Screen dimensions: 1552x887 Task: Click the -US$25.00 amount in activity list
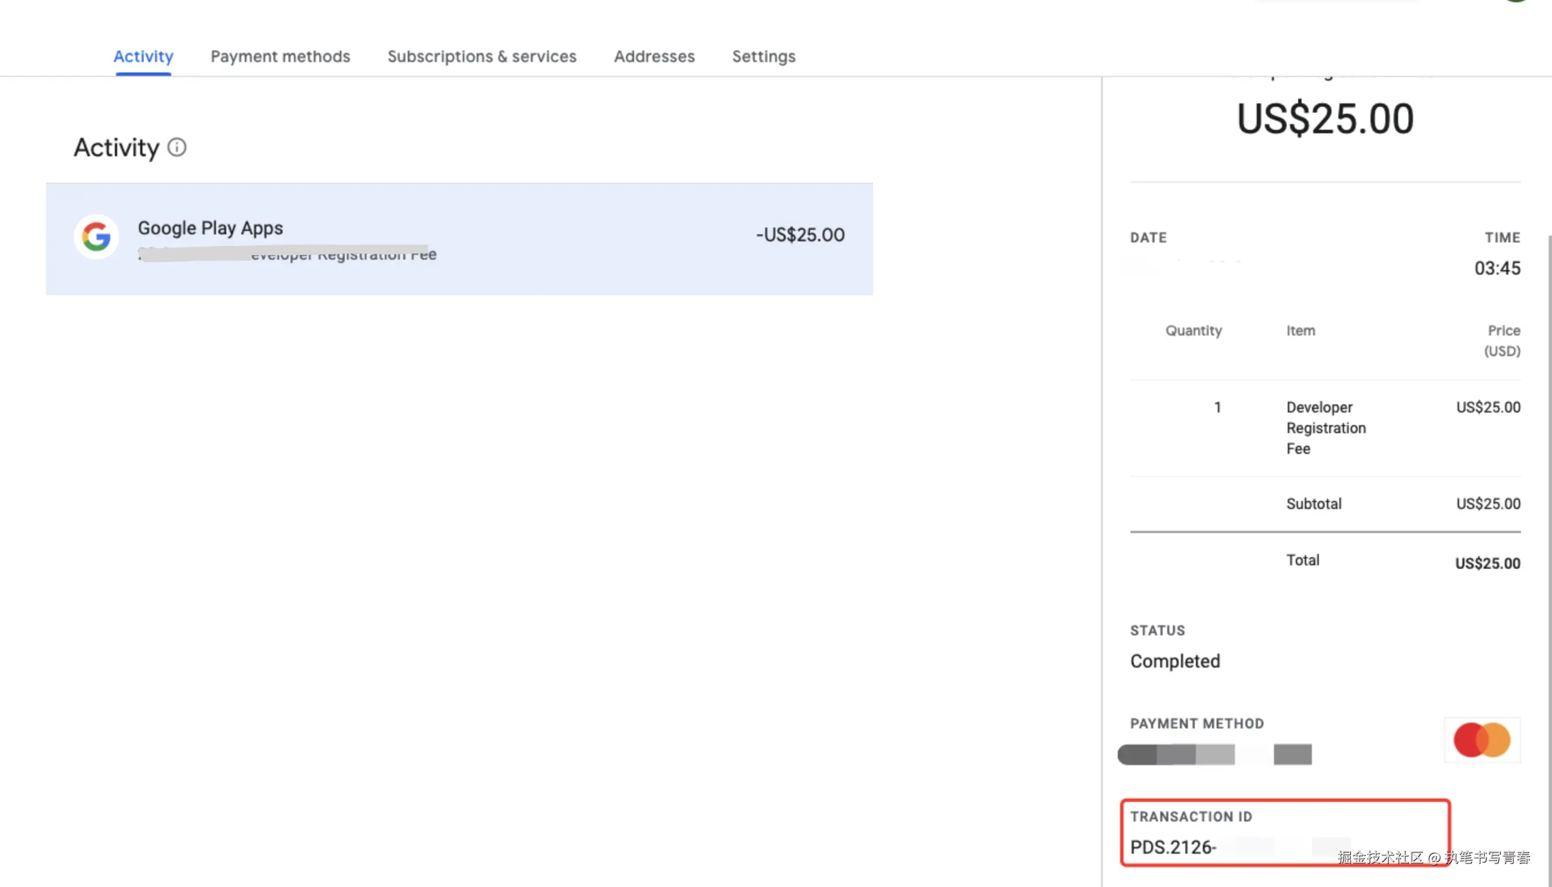pos(800,234)
